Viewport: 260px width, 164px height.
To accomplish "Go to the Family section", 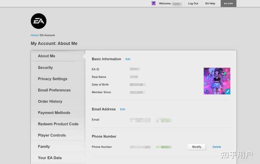I will [x=58, y=147].
